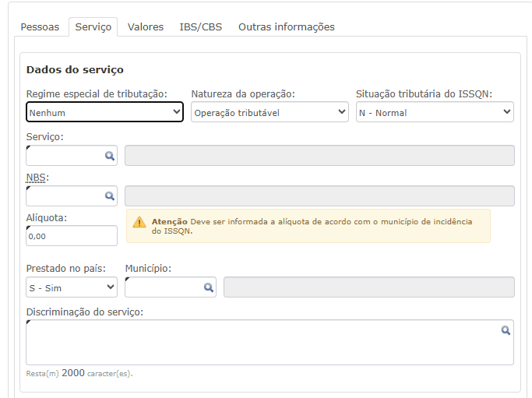The height and width of the screenshot is (398, 532).
Task: Open the IBS/CBS tab
Action: tap(200, 26)
